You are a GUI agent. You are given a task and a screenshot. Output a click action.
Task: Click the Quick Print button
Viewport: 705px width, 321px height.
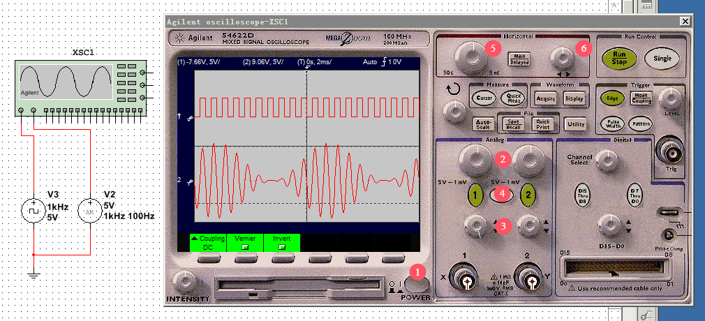click(x=542, y=124)
